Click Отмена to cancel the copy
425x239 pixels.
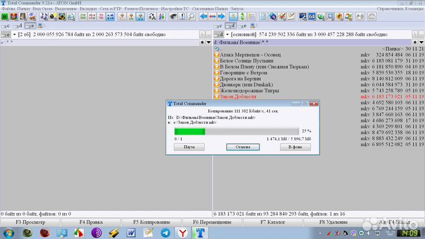[243, 147]
